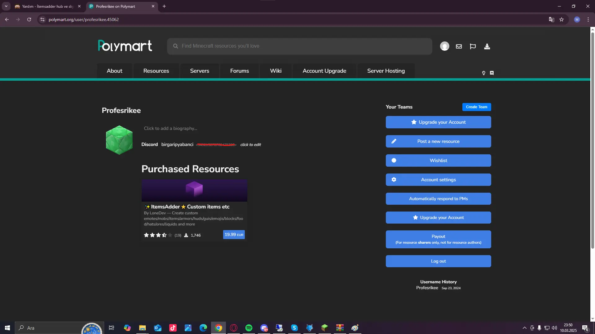Open the downloads icon in header
The height and width of the screenshot is (334, 595).
point(487,46)
